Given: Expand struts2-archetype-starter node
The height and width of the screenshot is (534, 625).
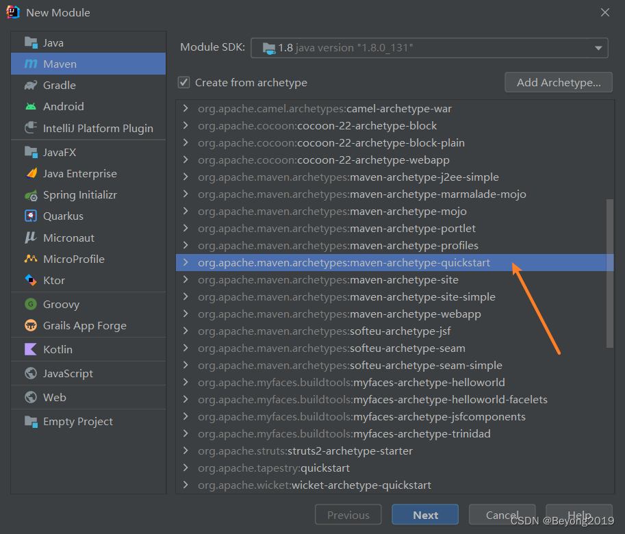Looking at the screenshot, I should pos(186,450).
